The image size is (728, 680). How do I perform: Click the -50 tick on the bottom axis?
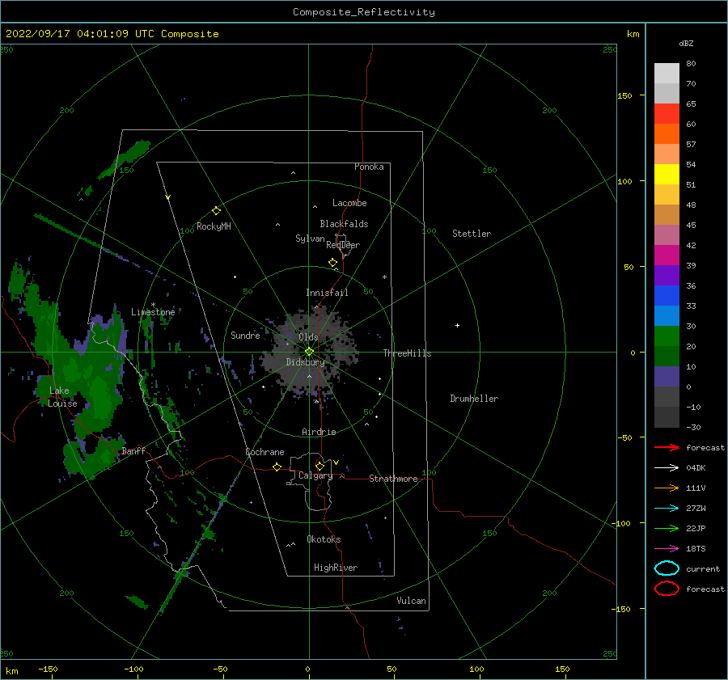tap(220, 669)
